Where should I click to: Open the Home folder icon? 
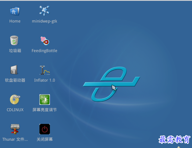(x=15, y=11)
